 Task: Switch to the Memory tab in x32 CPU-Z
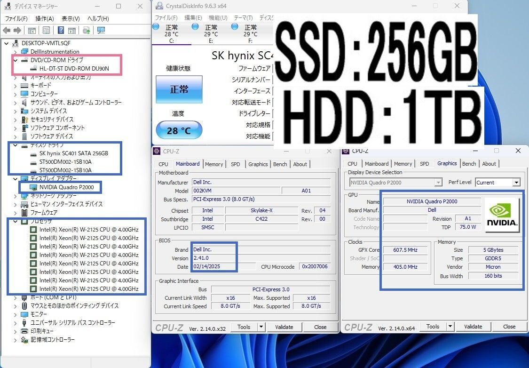pos(214,164)
